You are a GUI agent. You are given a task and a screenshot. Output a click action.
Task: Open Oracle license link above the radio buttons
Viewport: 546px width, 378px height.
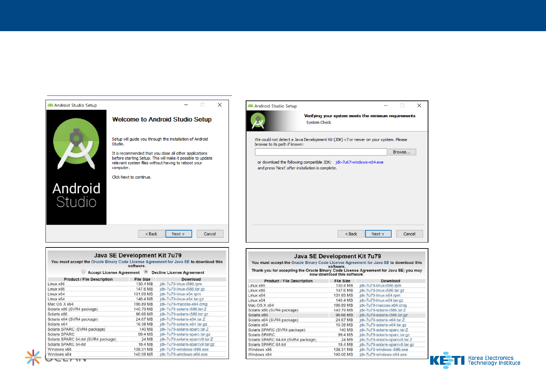click(140, 262)
